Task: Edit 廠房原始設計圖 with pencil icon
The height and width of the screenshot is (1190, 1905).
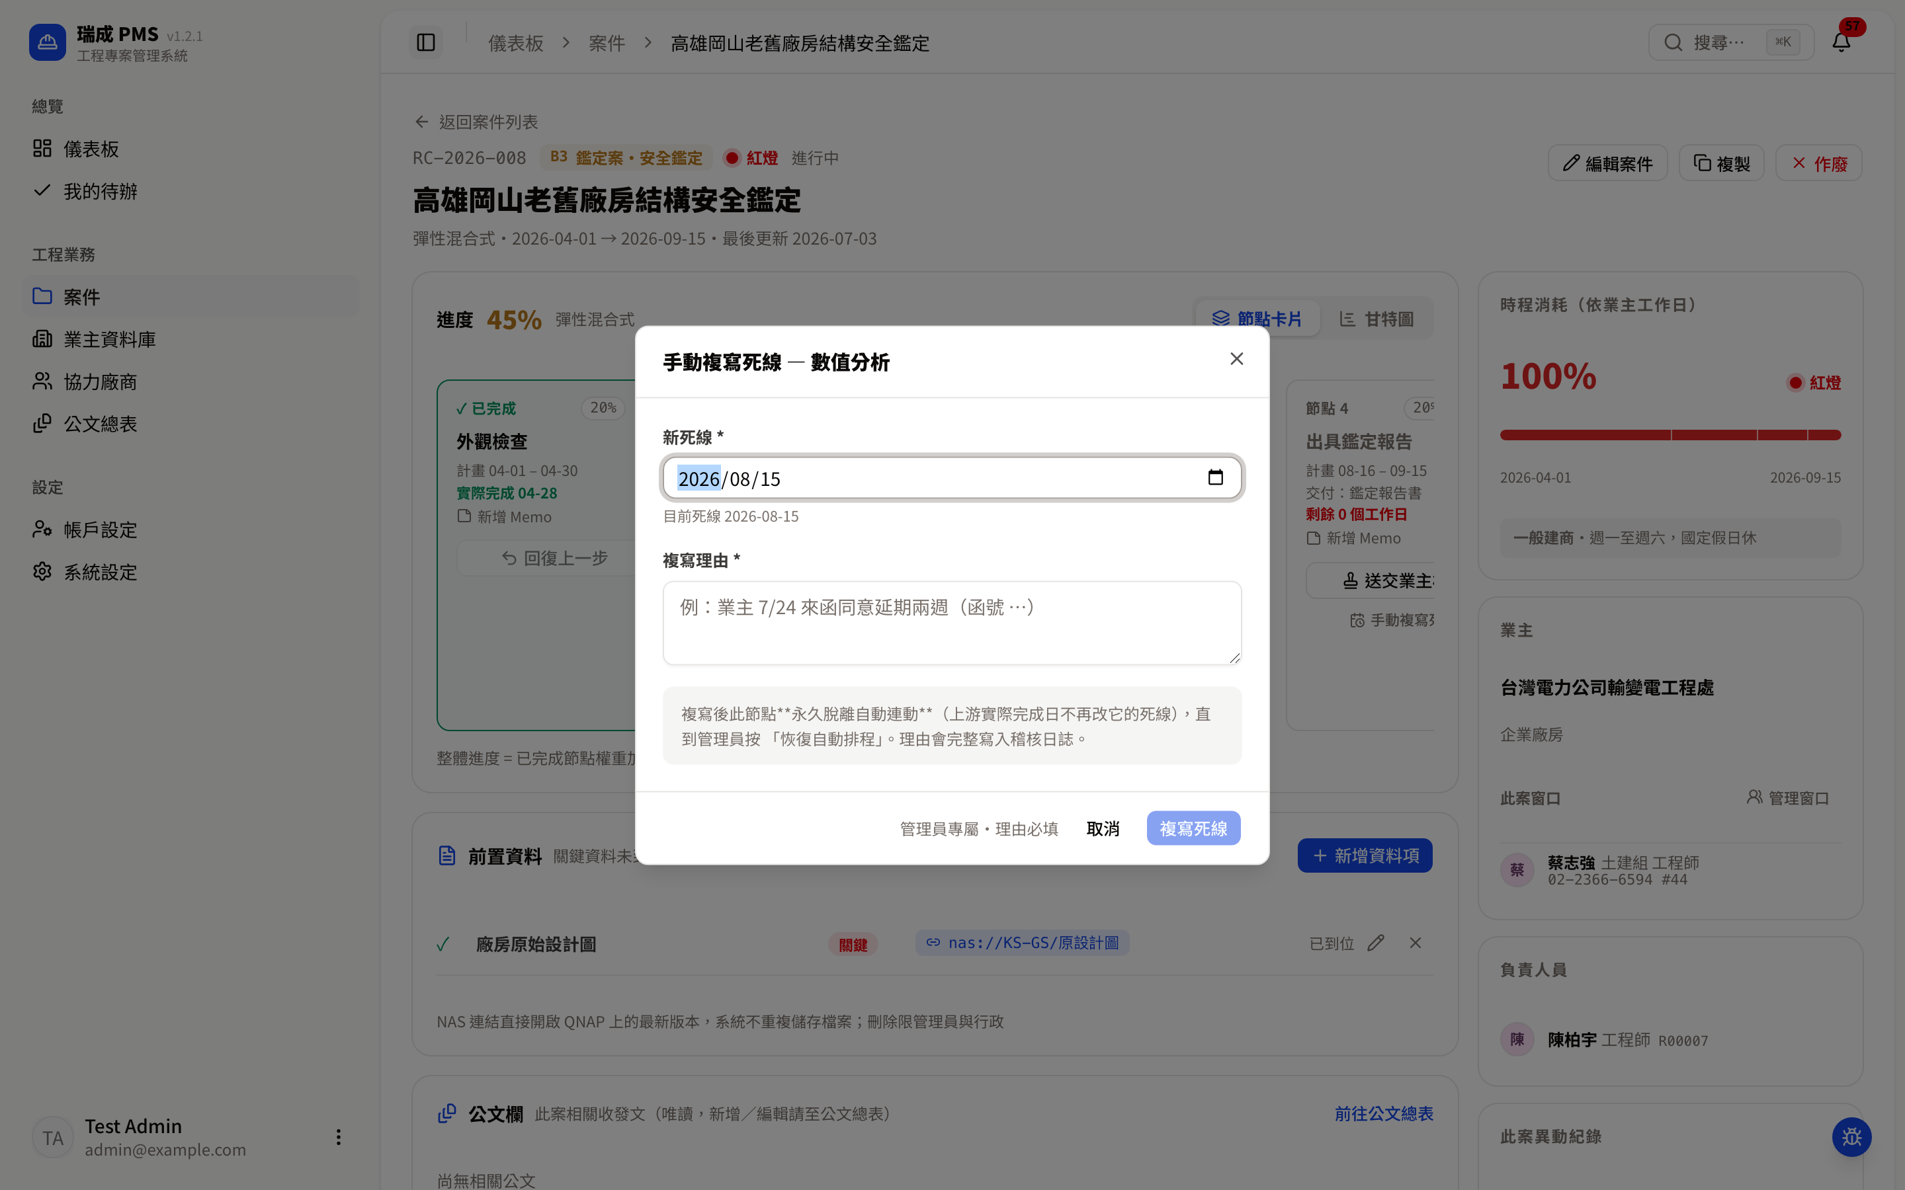Action: (x=1376, y=943)
